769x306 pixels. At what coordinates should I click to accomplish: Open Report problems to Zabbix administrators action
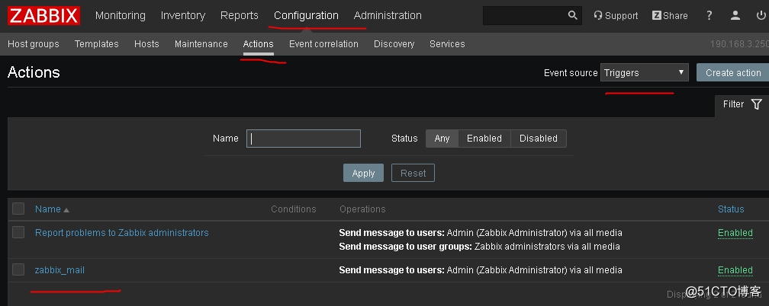tap(121, 233)
